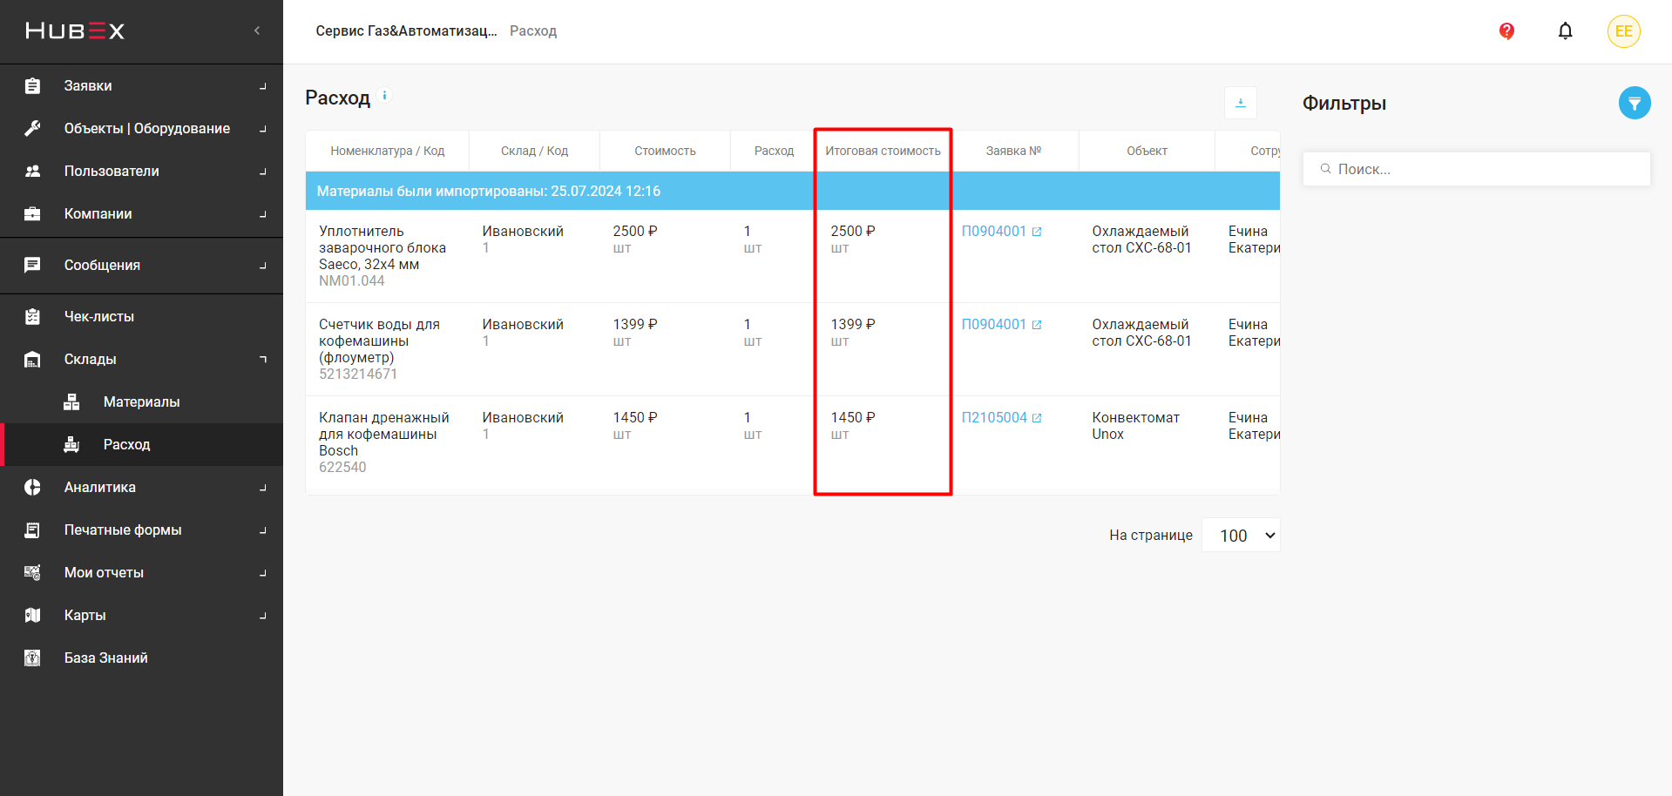1672x796 pixels.
Task: Click the HubEx logo
Action: point(75,31)
